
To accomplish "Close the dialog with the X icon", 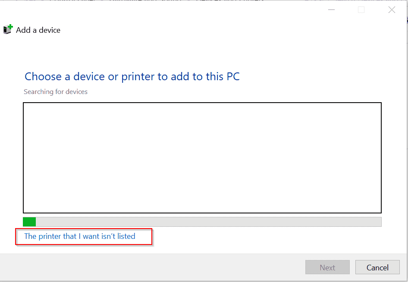I will coord(392,10).
